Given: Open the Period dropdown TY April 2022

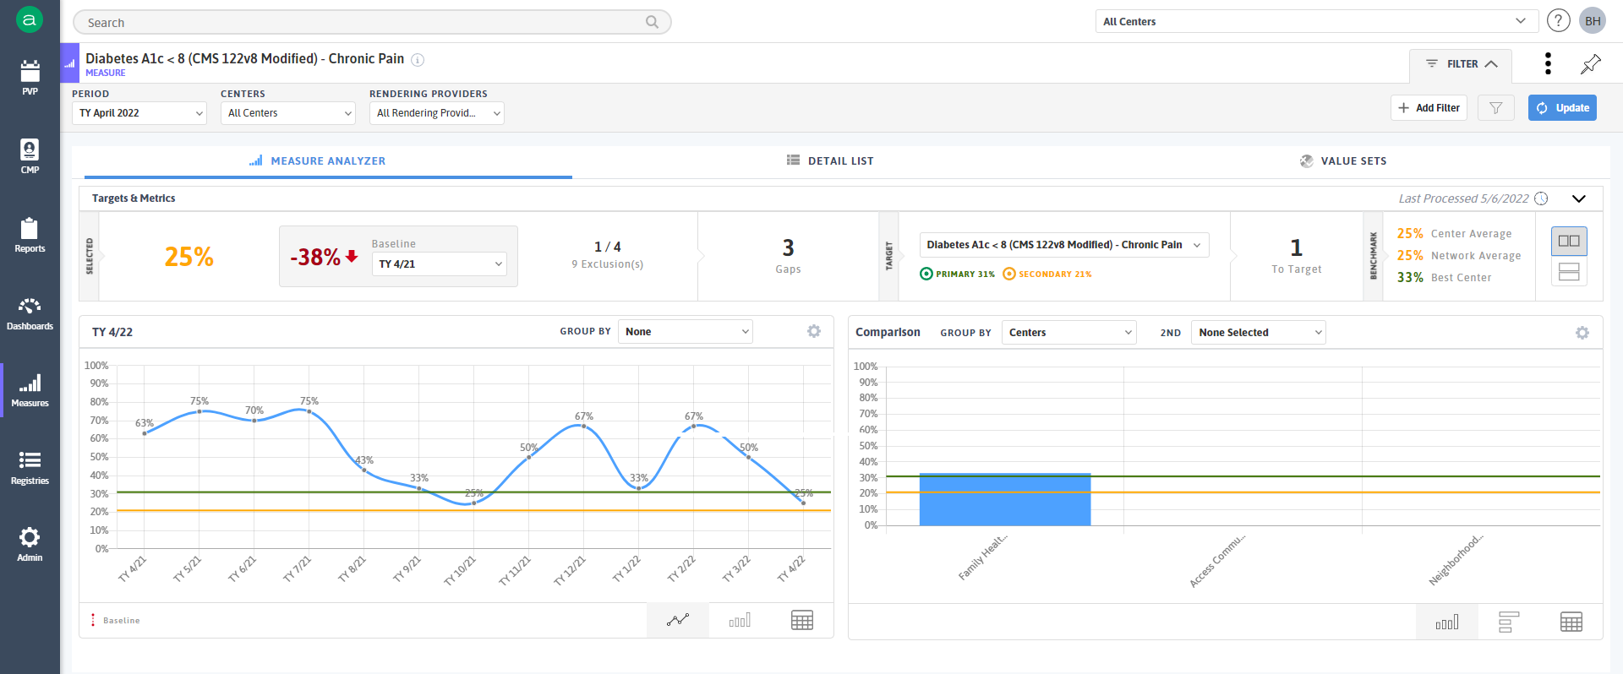Looking at the screenshot, I should click(139, 113).
